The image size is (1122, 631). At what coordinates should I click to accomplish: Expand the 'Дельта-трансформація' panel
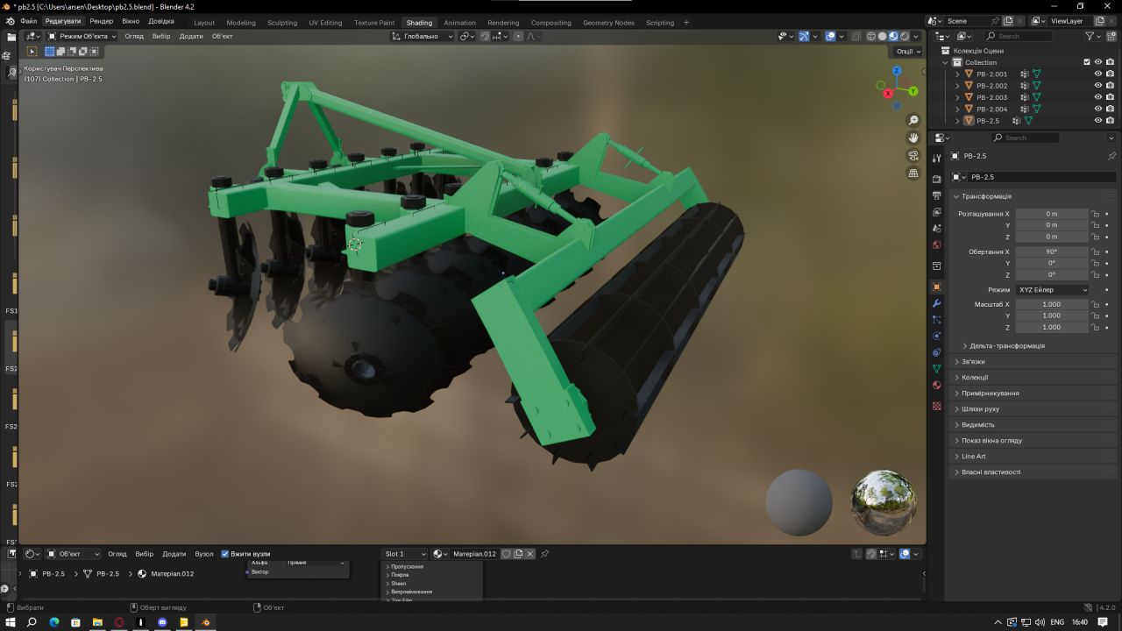tap(1007, 346)
